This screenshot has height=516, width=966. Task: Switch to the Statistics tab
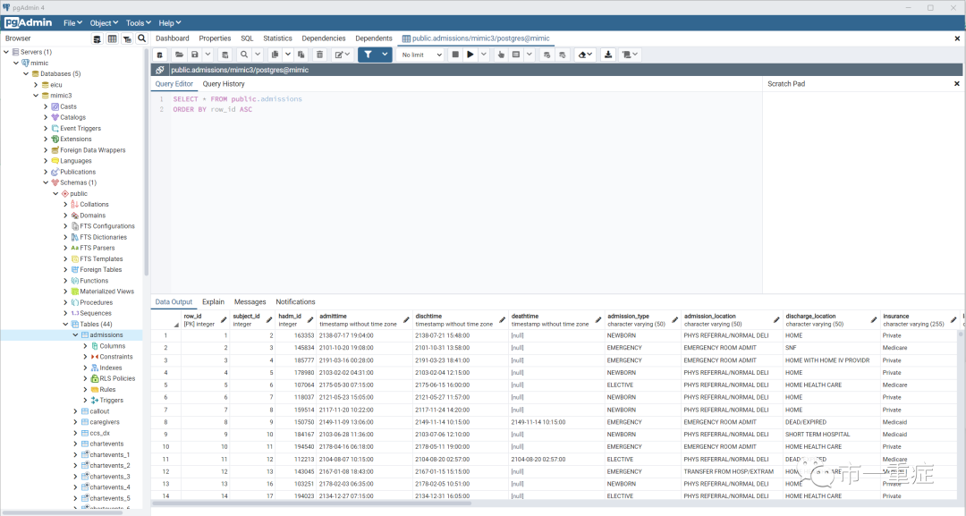tap(277, 38)
